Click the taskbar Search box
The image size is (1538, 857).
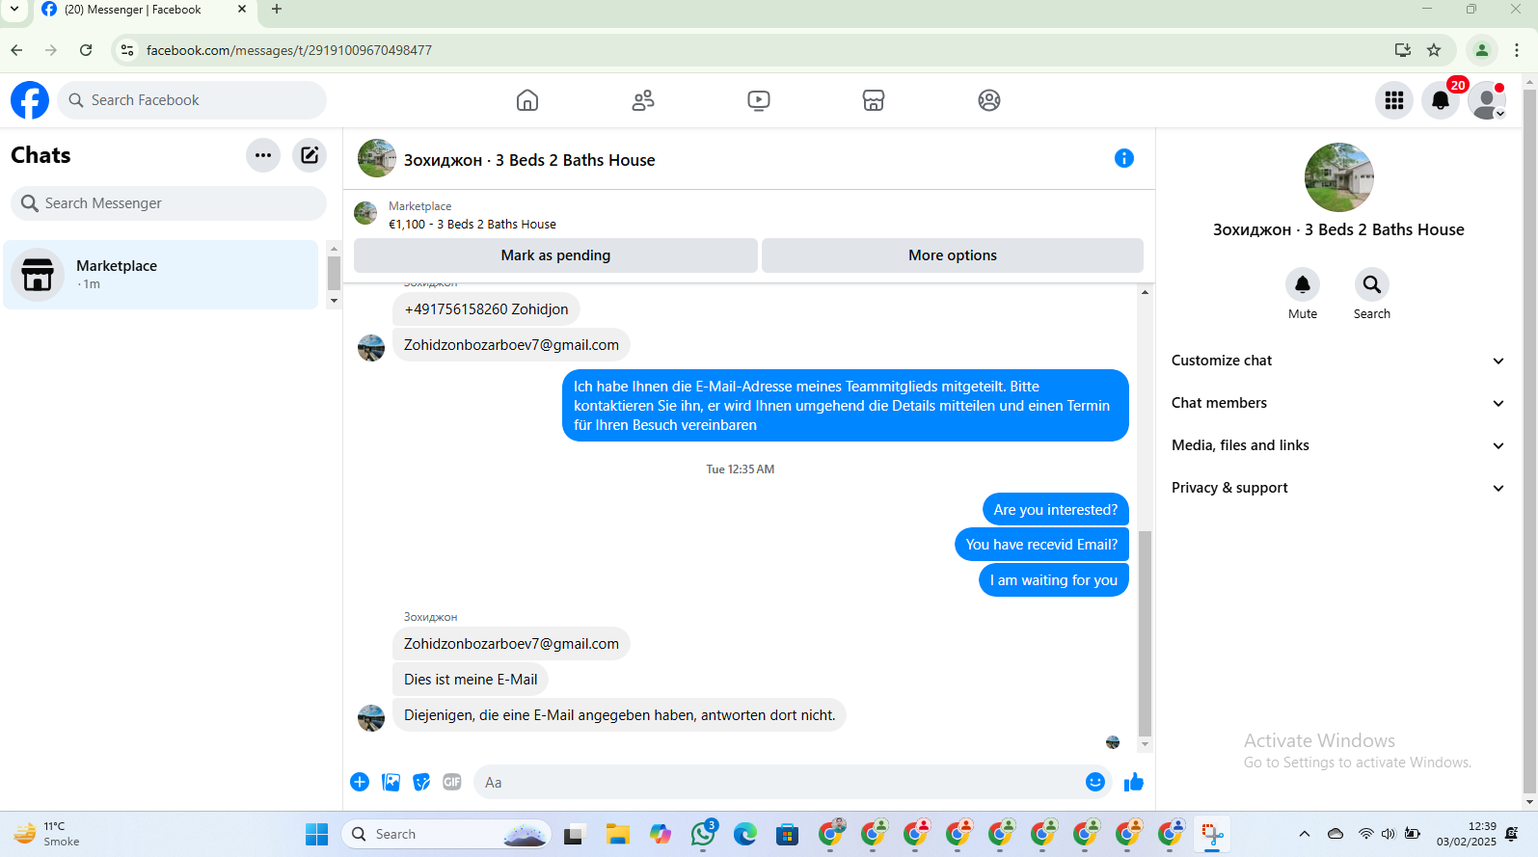pyautogui.click(x=446, y=834)
